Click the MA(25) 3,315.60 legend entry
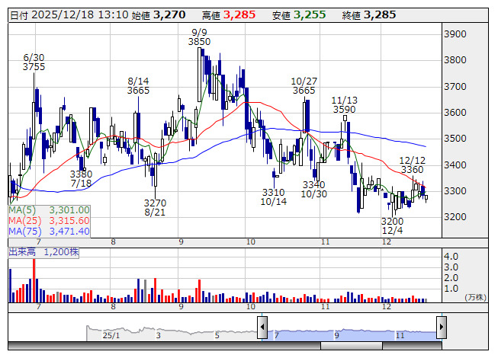This screenshot has width=498, height=358. point(50,221)
